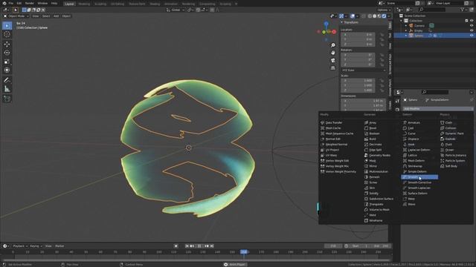The width and height of the screenshot is (476, 267).
Task: Toggle the camera view icon
Action: coord(333,60)
